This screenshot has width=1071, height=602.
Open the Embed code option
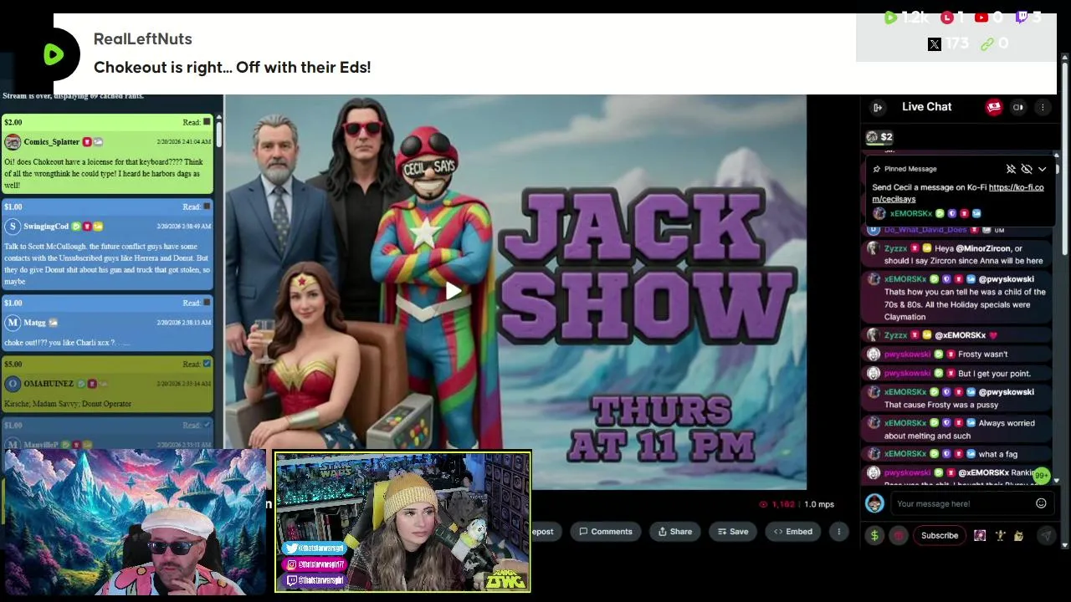[792, 532]
